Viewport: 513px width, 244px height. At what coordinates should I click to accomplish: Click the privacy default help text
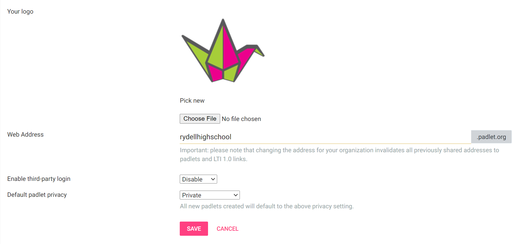click(x=267, y=206)
